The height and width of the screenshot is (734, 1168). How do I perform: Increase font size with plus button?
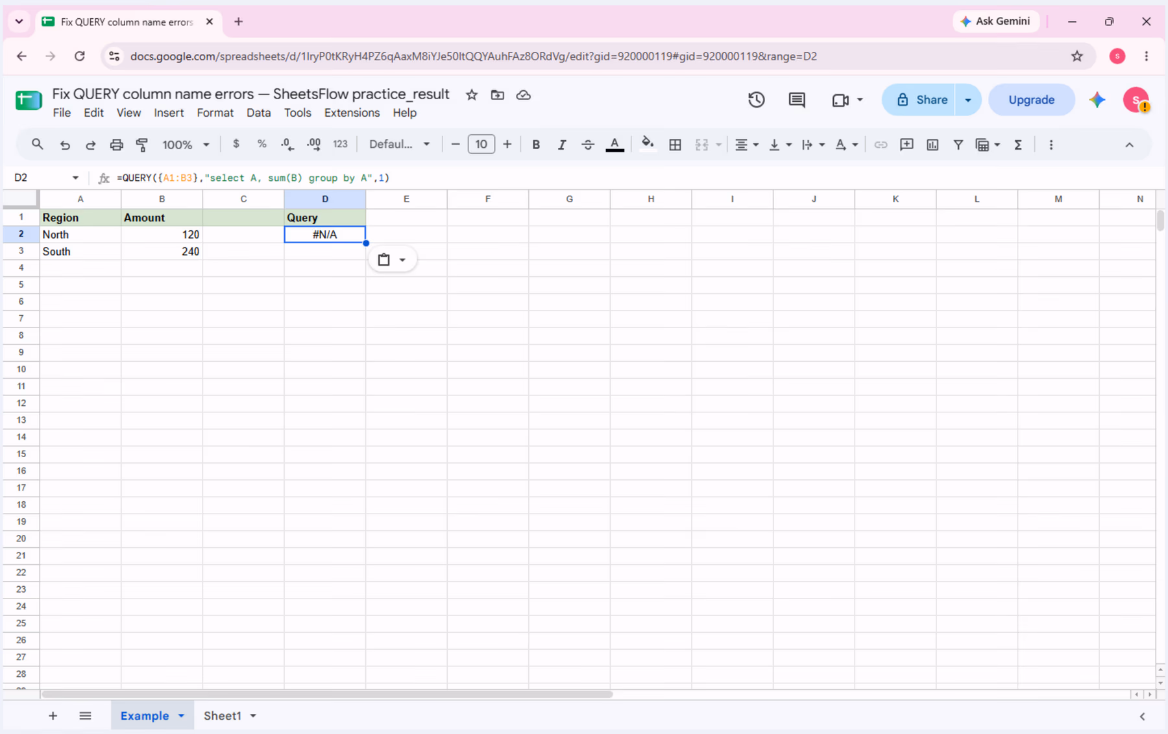(507, 144)
